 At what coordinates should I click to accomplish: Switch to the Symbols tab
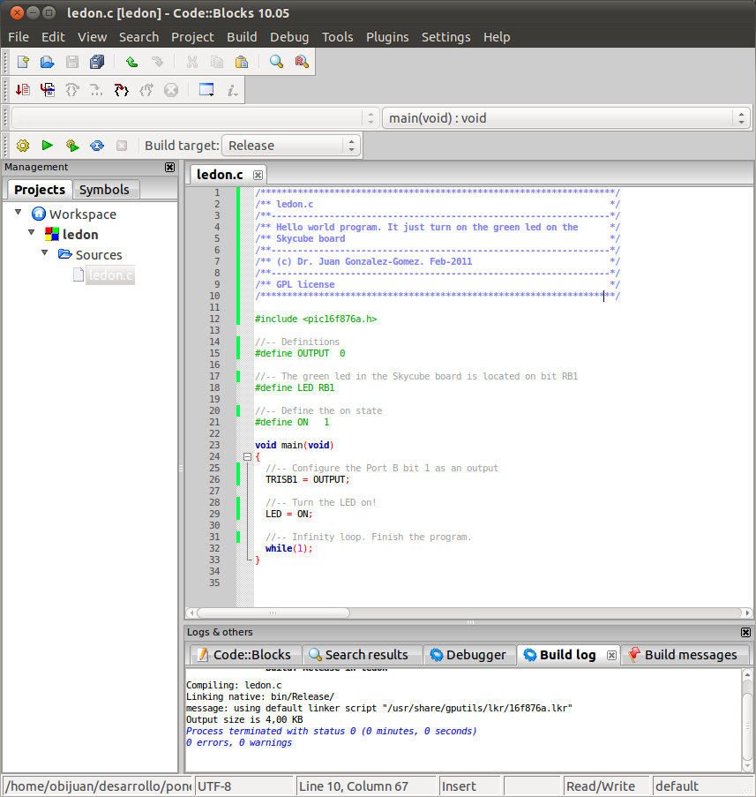pyautogui.click(x=104, y=190)
